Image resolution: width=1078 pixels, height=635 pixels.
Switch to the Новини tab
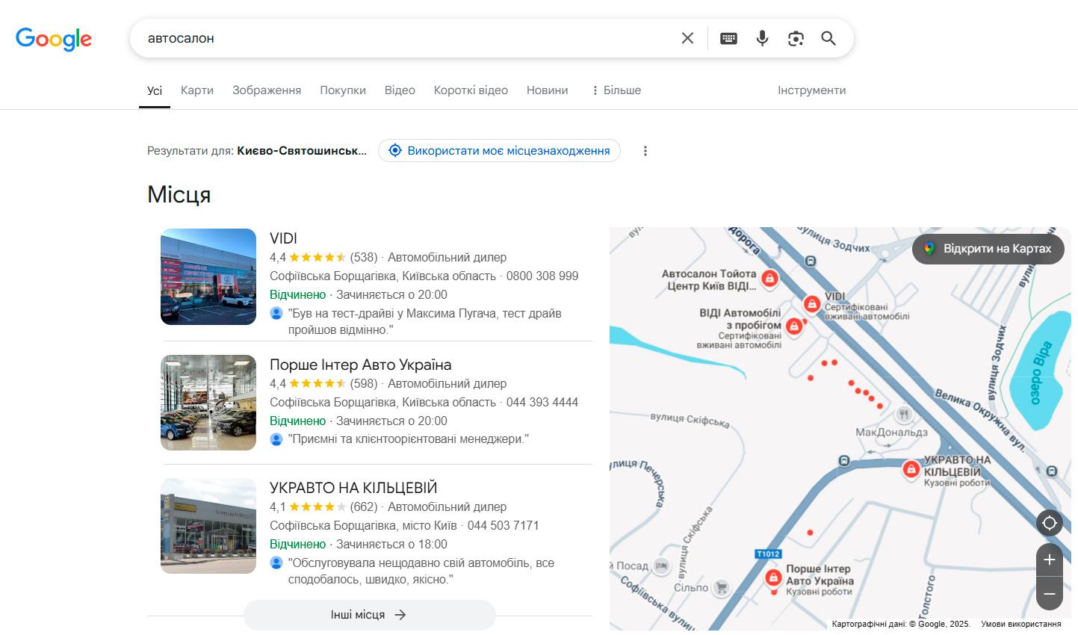point(547,90)
